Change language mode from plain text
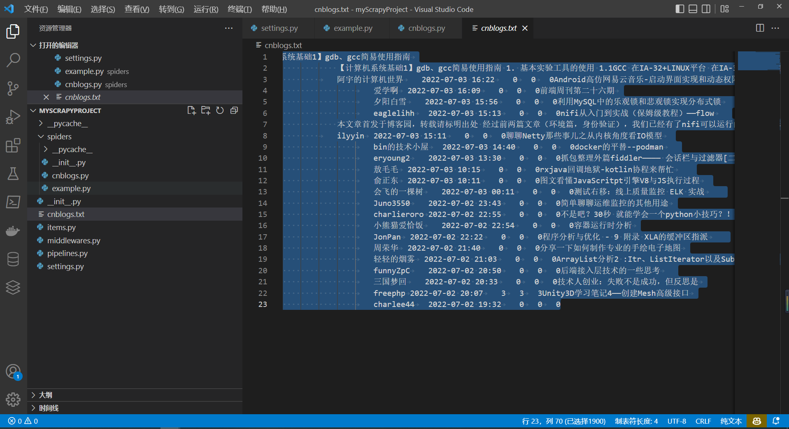Image resolution: width=789 pixels, height=429 pixels. (731, 421)
